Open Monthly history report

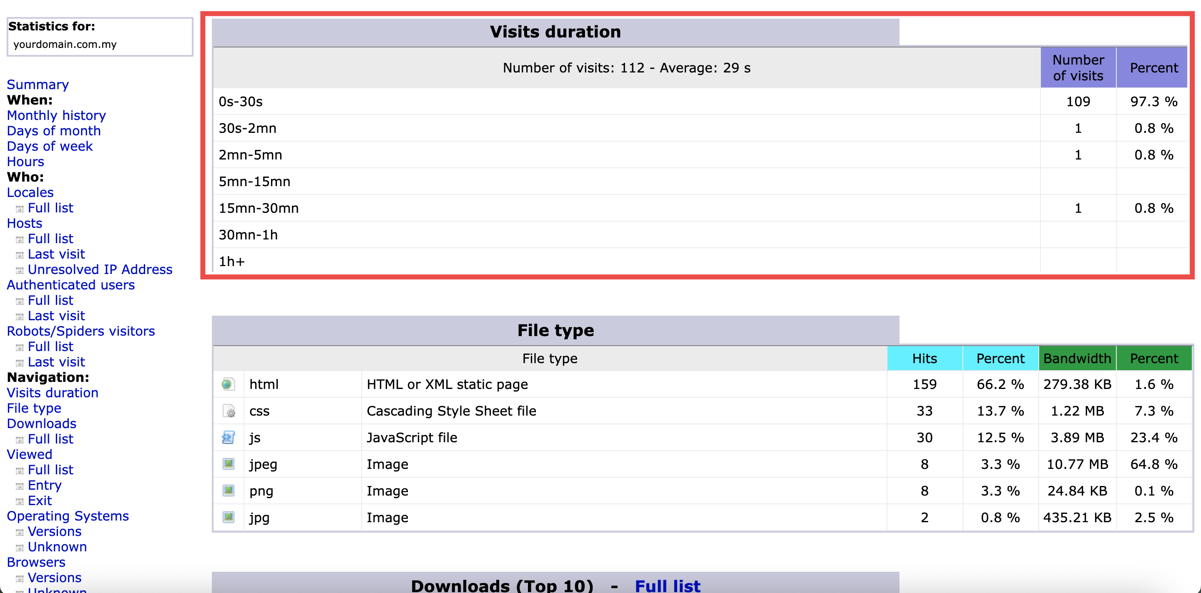point(56,115)
